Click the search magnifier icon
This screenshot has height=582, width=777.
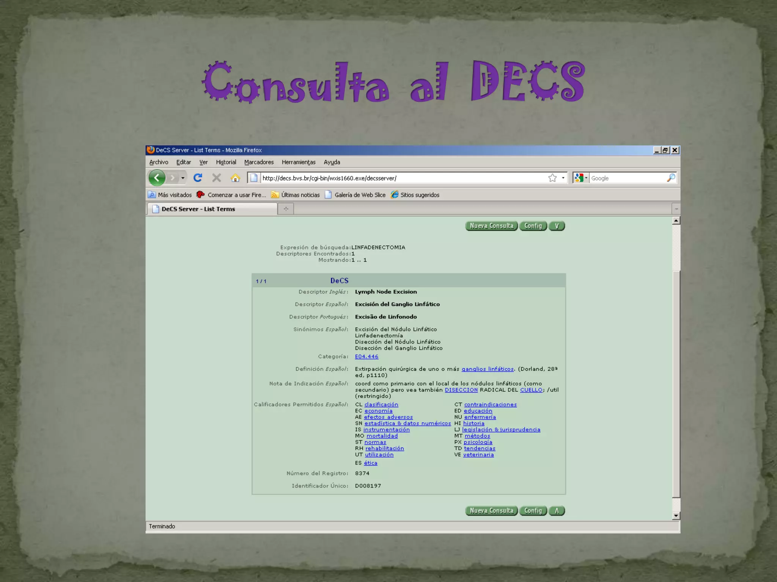pyautogui.click(x=671, y=178)
